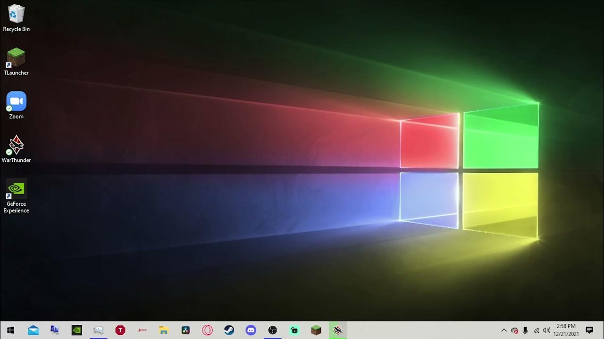
Task: Open the Windows Start menu
Action: click(11, 330)
